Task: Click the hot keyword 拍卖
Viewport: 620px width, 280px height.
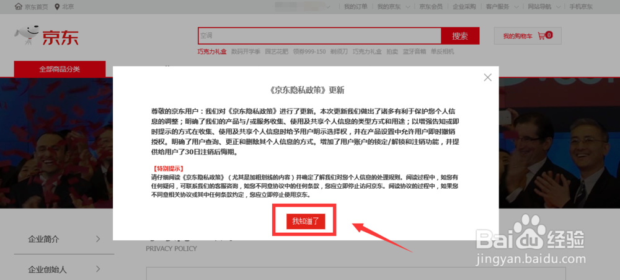Action: [392, 52]
